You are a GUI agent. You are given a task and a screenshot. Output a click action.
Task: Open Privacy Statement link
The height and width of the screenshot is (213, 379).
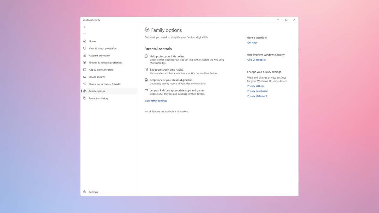pyautogui.click(x=257, y=96)
